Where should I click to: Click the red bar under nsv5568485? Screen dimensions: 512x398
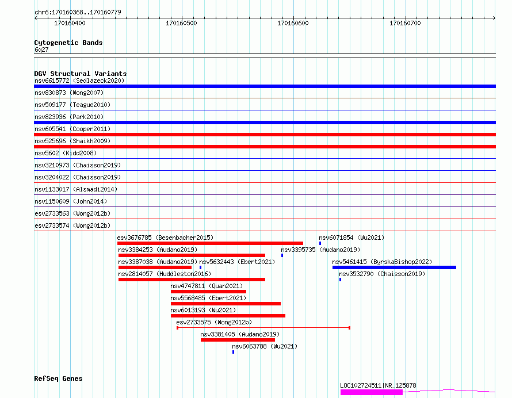click(x=226, y=304)
